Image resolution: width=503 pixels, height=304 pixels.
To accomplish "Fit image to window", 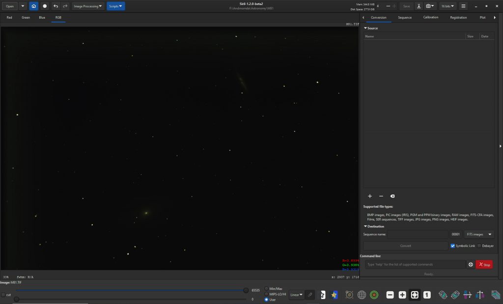I will pyautogui.click(x=415, y=295).
